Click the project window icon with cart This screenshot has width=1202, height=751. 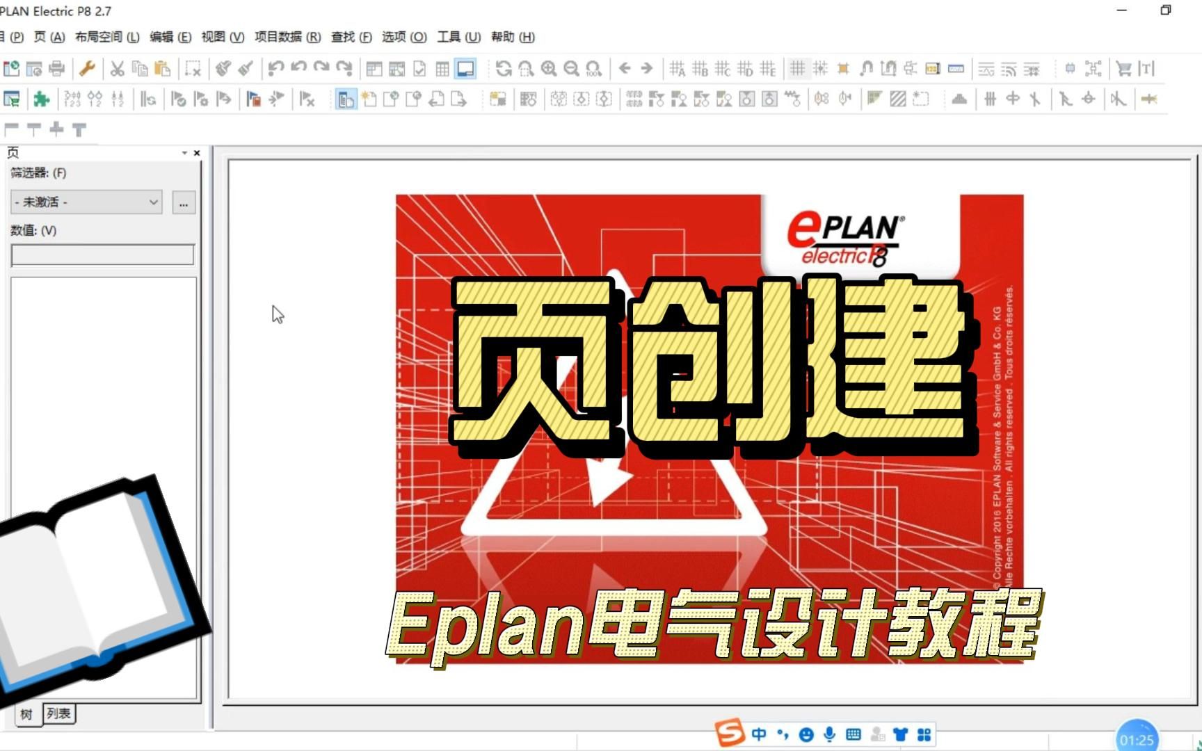[12, 99]
